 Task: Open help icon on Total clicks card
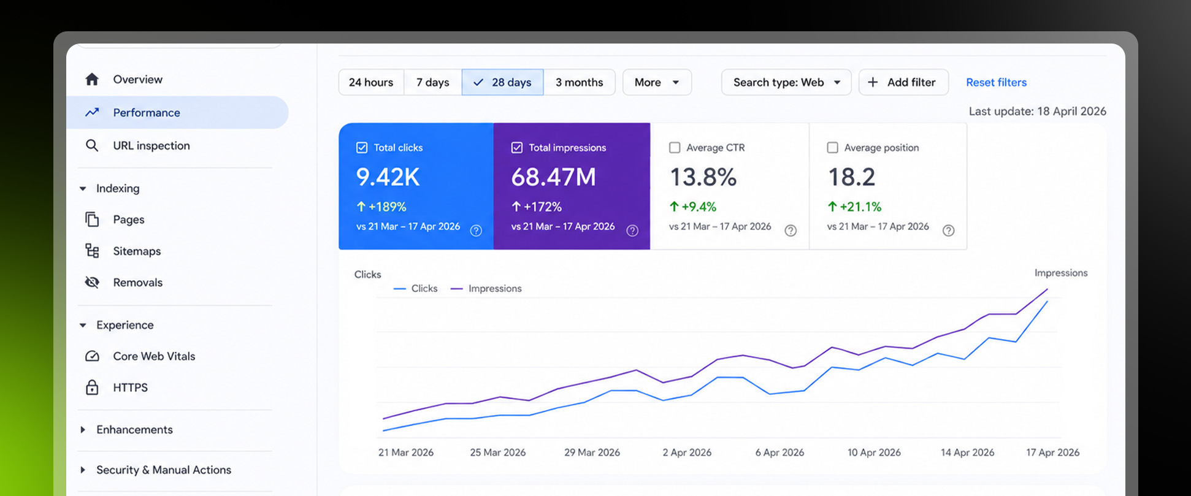tap(476, 231)
